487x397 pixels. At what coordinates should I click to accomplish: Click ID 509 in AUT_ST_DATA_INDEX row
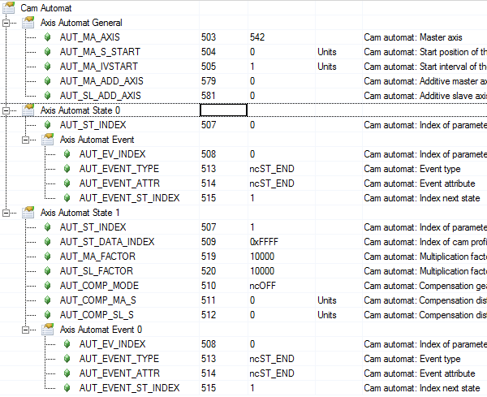(x=209, y=241)
